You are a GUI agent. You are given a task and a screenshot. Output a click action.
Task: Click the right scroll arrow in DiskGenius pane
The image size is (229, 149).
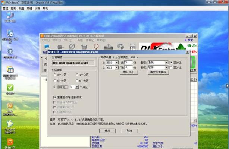click(x=195, y=120)
